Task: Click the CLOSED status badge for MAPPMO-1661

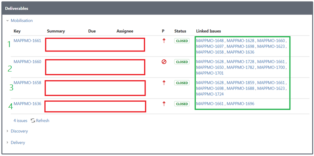Action: (x=182, y=41)
